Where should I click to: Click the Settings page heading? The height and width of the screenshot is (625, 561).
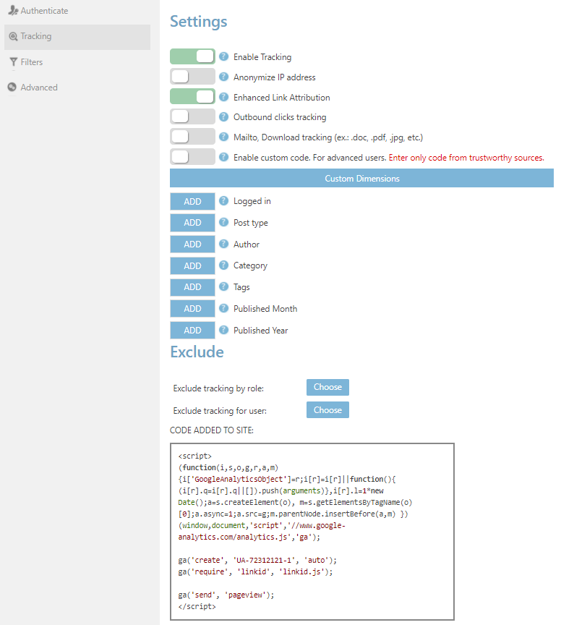(x=198, y=22)
